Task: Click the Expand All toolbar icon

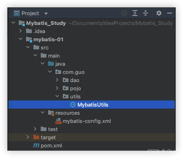Action: tap(135, 13)
